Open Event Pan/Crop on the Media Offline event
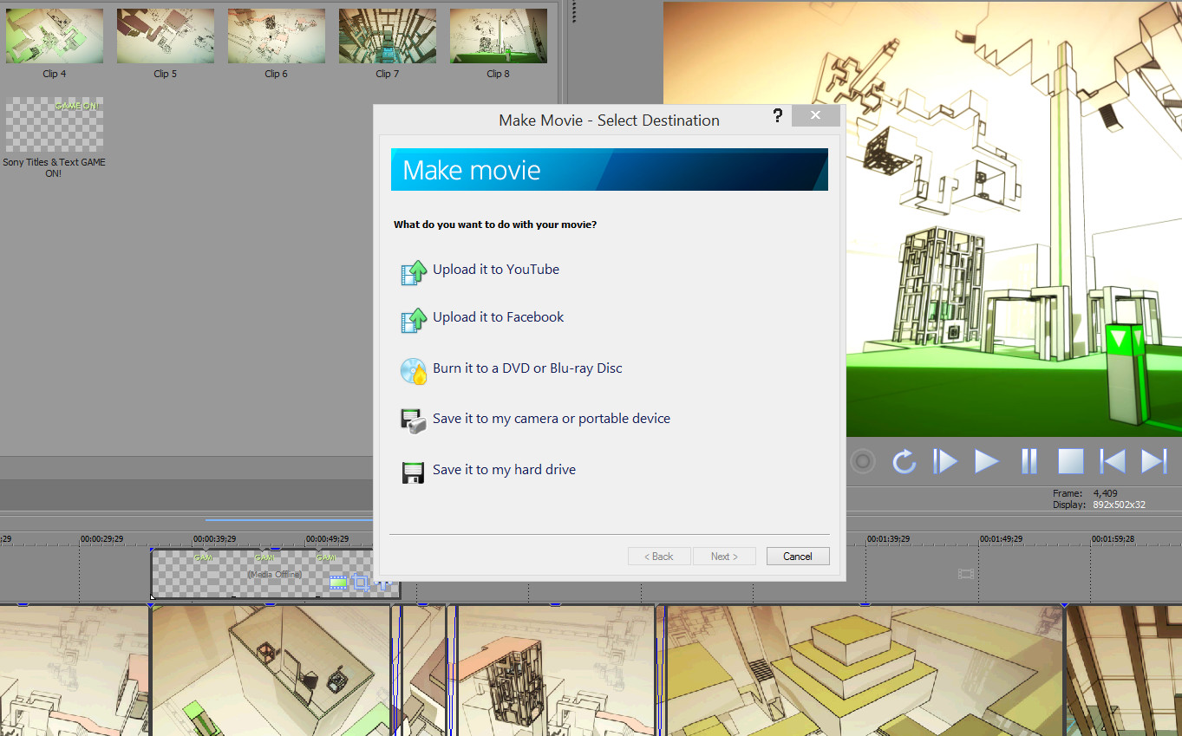Viewport: 1182px width, 736px height. coord(360,583)
